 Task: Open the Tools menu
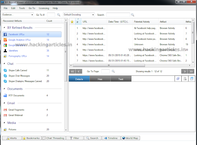(x=22, y=8)
